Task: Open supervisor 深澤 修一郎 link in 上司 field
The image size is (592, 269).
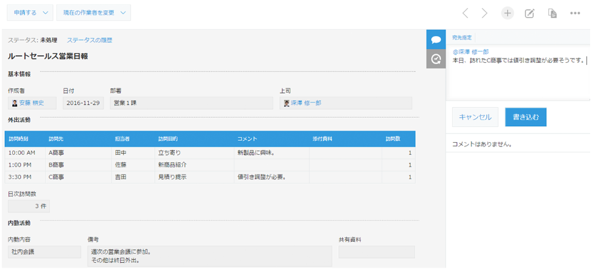Action: [305, 103]
